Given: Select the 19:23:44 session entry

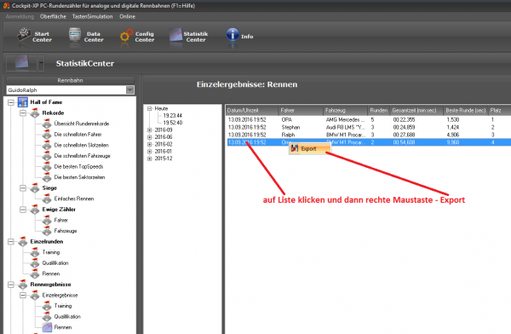Looking at the screenshot, I should (172, 116).
